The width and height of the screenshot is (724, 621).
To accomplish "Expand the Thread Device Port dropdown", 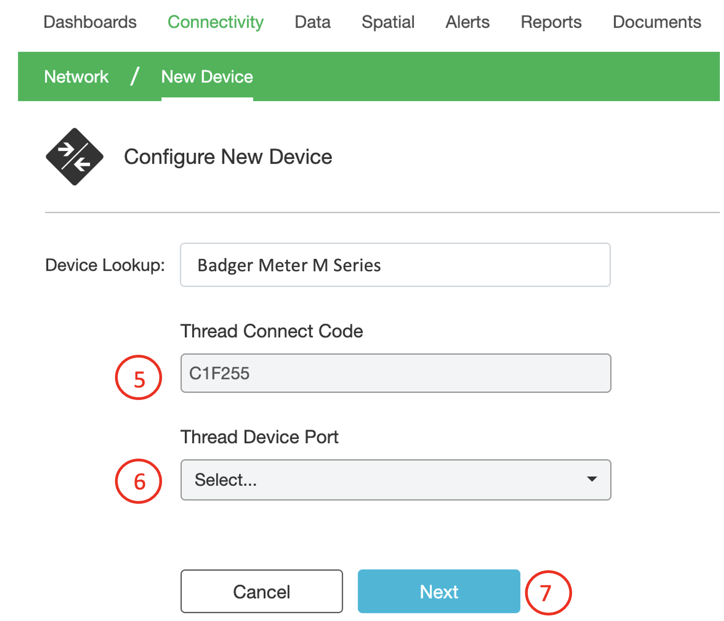I will (x=396, y=480).
